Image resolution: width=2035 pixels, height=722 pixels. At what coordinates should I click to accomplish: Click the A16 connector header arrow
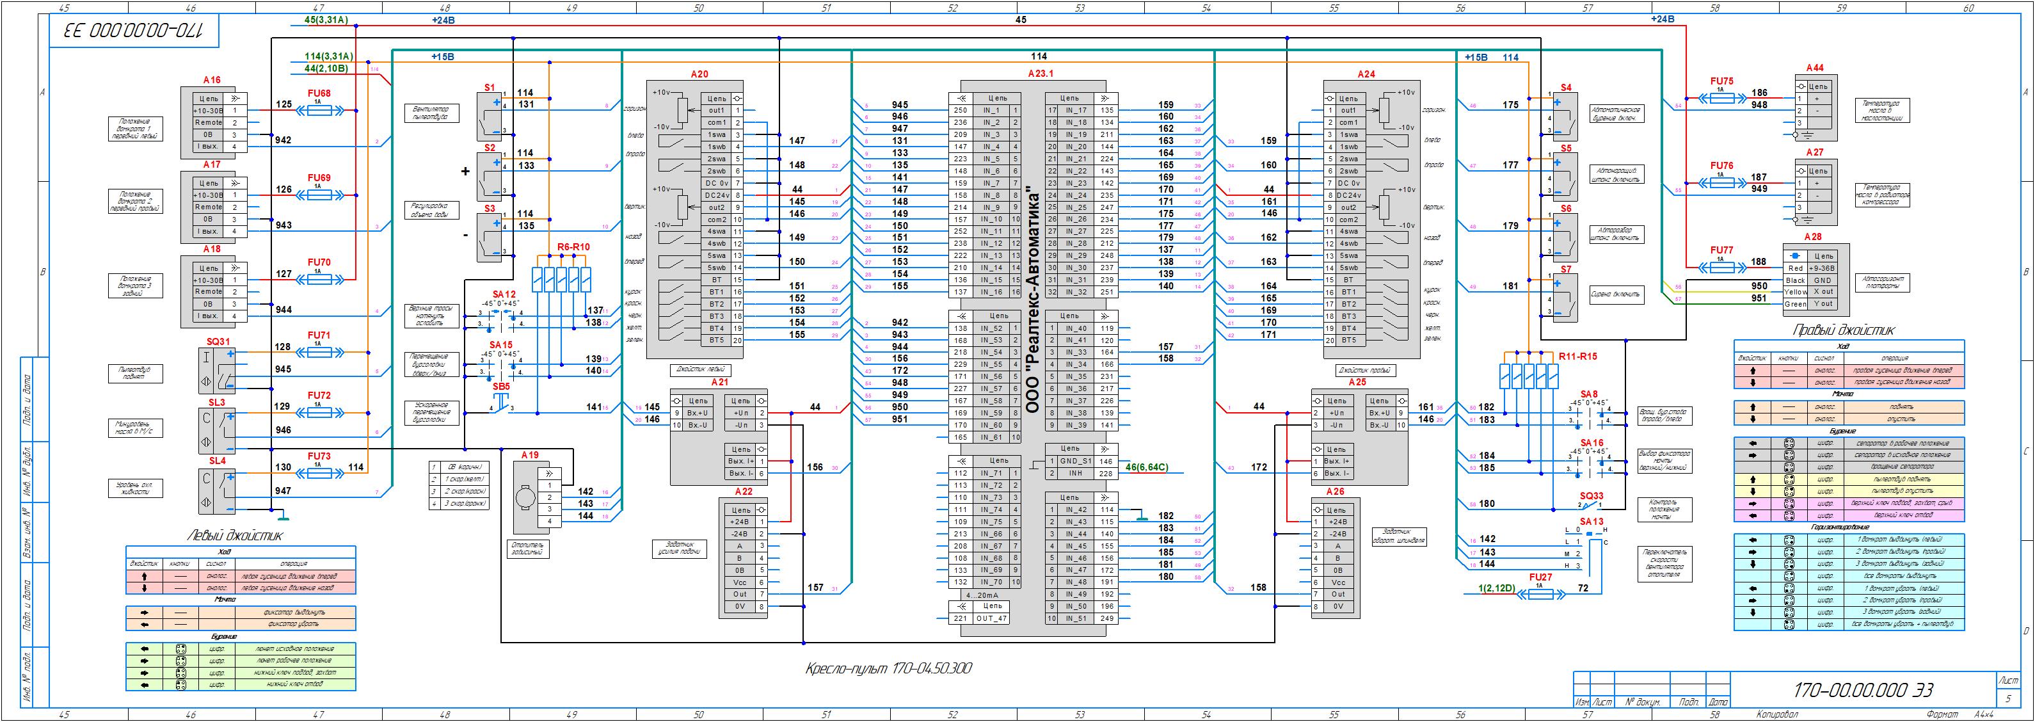click(x=235, y=99)
